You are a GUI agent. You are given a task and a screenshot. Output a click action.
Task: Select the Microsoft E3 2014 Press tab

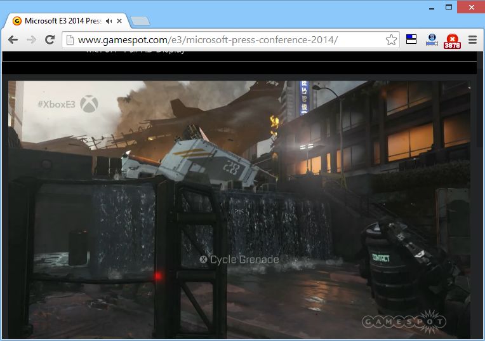tap(60, 21)
